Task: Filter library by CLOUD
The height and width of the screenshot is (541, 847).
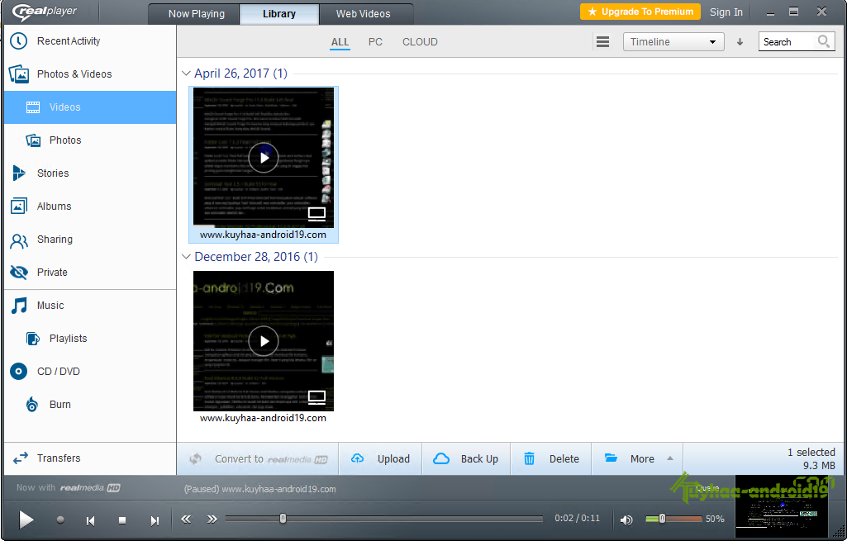Action: [420, 42]
